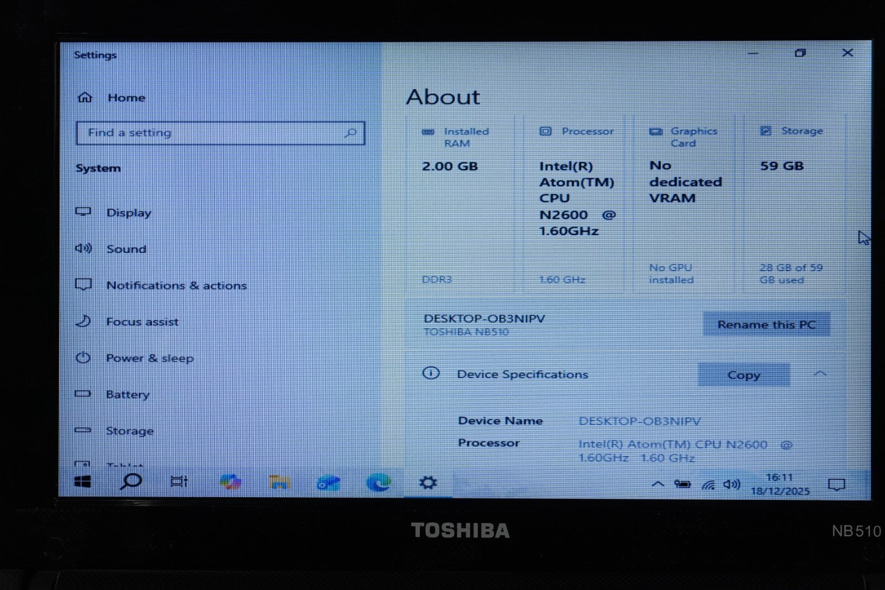The width and height of the screenshot is (885, 590).
Task: Expand the hidden icons arrow in system tray
Action: 658,483
